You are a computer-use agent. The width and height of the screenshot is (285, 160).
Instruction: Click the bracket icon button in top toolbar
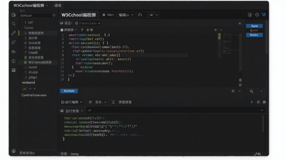point(142,15)
